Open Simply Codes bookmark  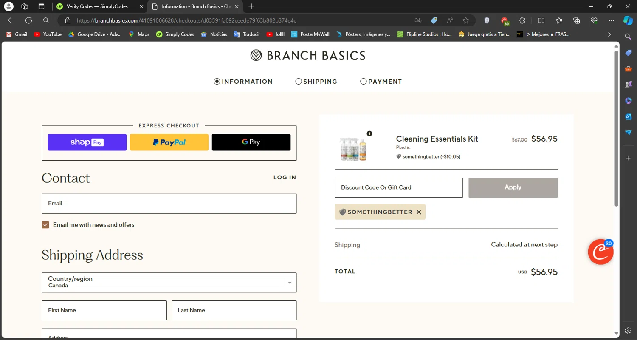point(175,34)
